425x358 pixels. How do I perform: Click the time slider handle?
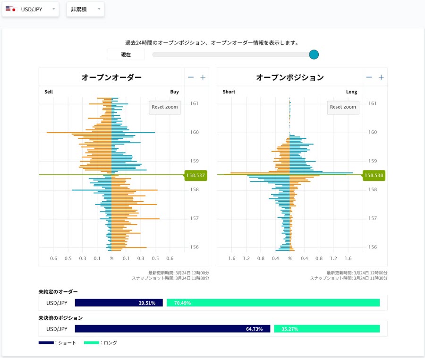[x=314, y=55]
